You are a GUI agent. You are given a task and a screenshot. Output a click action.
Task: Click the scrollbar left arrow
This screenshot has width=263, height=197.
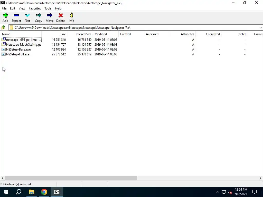coord(3,178)
